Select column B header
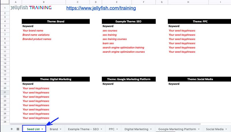 [x=44, y=2]
